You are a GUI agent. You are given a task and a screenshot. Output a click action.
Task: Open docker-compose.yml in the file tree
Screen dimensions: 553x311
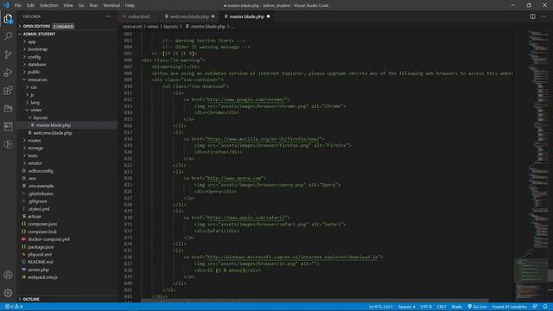(48, 239)
